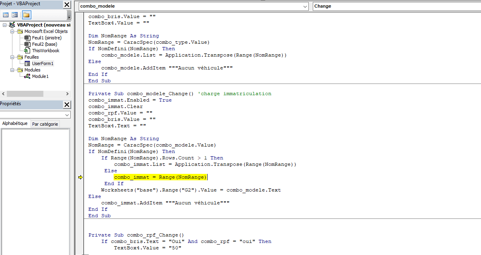Click highlighted line combo_immat = Range(NomRange)
The image size is (481, 255).
click(x=161, y=177)
